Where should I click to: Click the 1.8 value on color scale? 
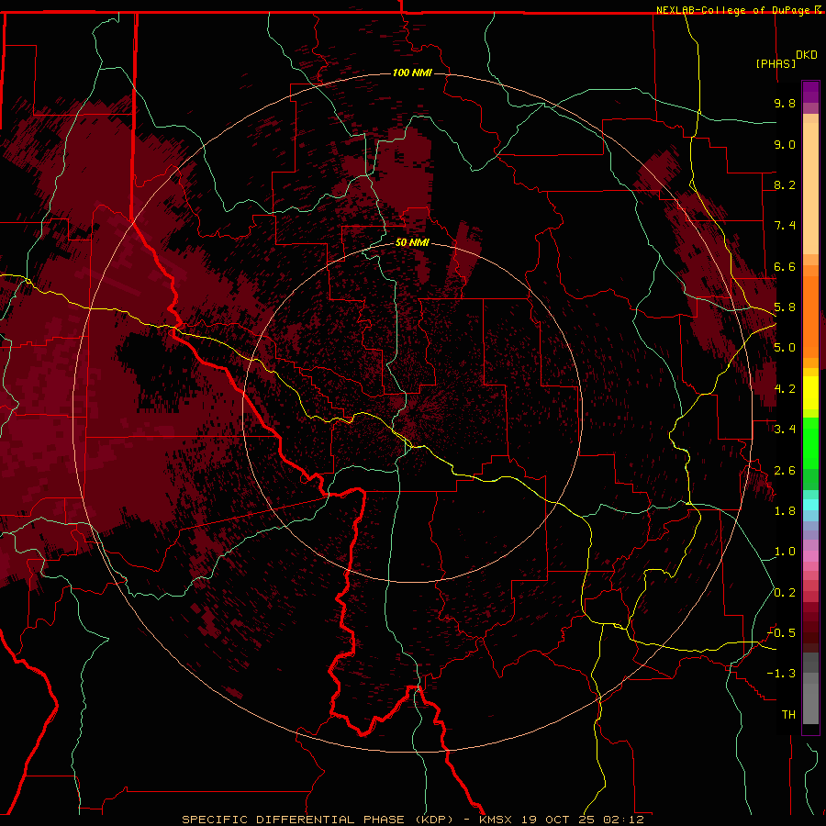pos(785,511)
